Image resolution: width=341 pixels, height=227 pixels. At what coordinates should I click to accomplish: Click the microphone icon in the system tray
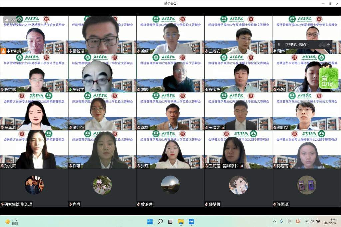tap(281, 221)
